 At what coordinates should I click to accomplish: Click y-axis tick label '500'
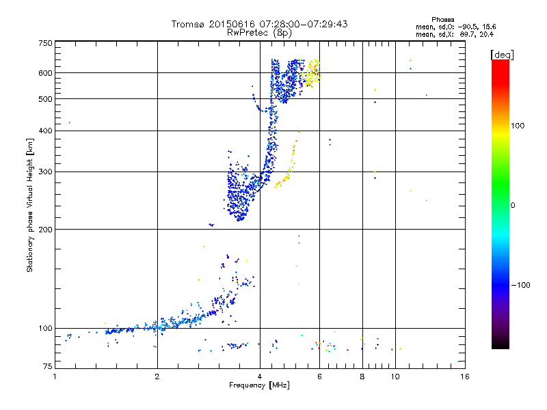pyautogui.click(x=45, y=99)
